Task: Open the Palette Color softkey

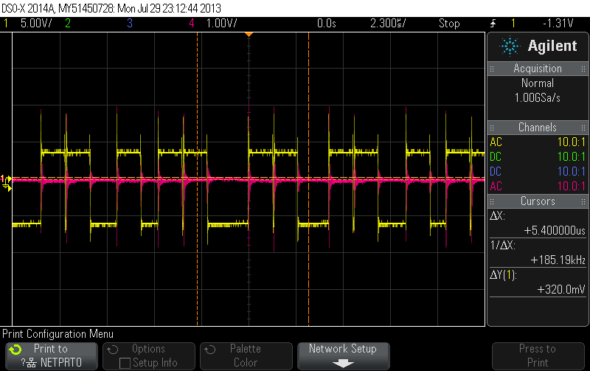Action: tap(246, 356)
